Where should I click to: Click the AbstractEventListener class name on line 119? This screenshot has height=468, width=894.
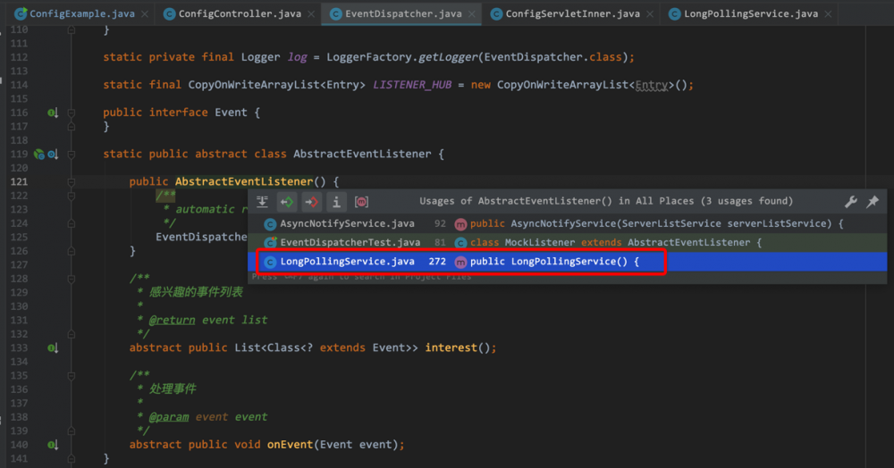pyautogui.click(x=362, y=154)
